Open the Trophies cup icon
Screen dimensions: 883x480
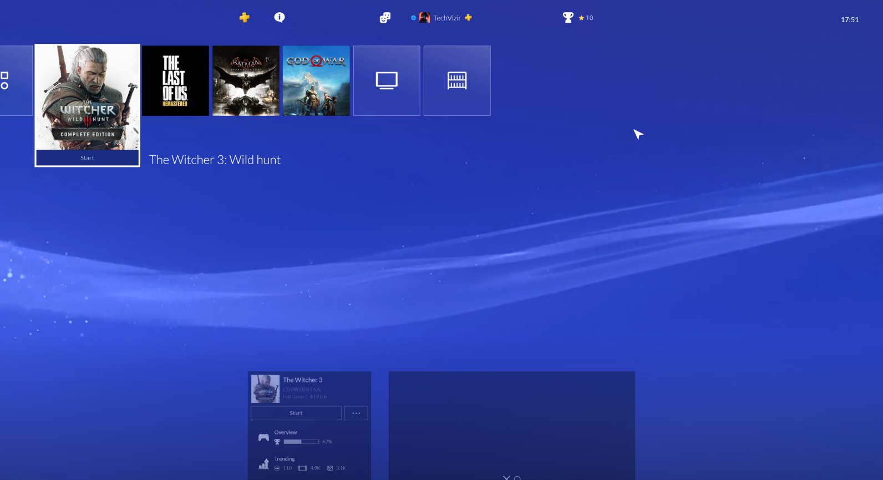click(568, 18)
